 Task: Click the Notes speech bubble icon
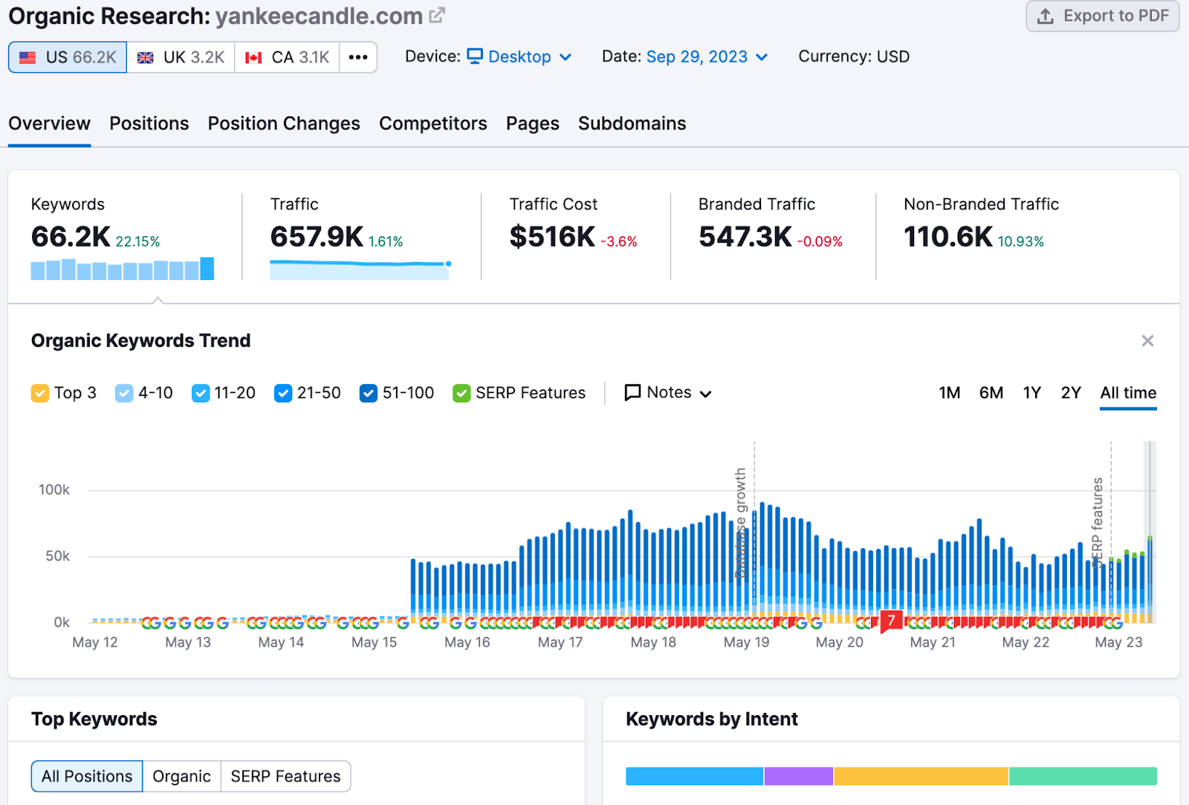pyautogui.click(x=632, y=393)
